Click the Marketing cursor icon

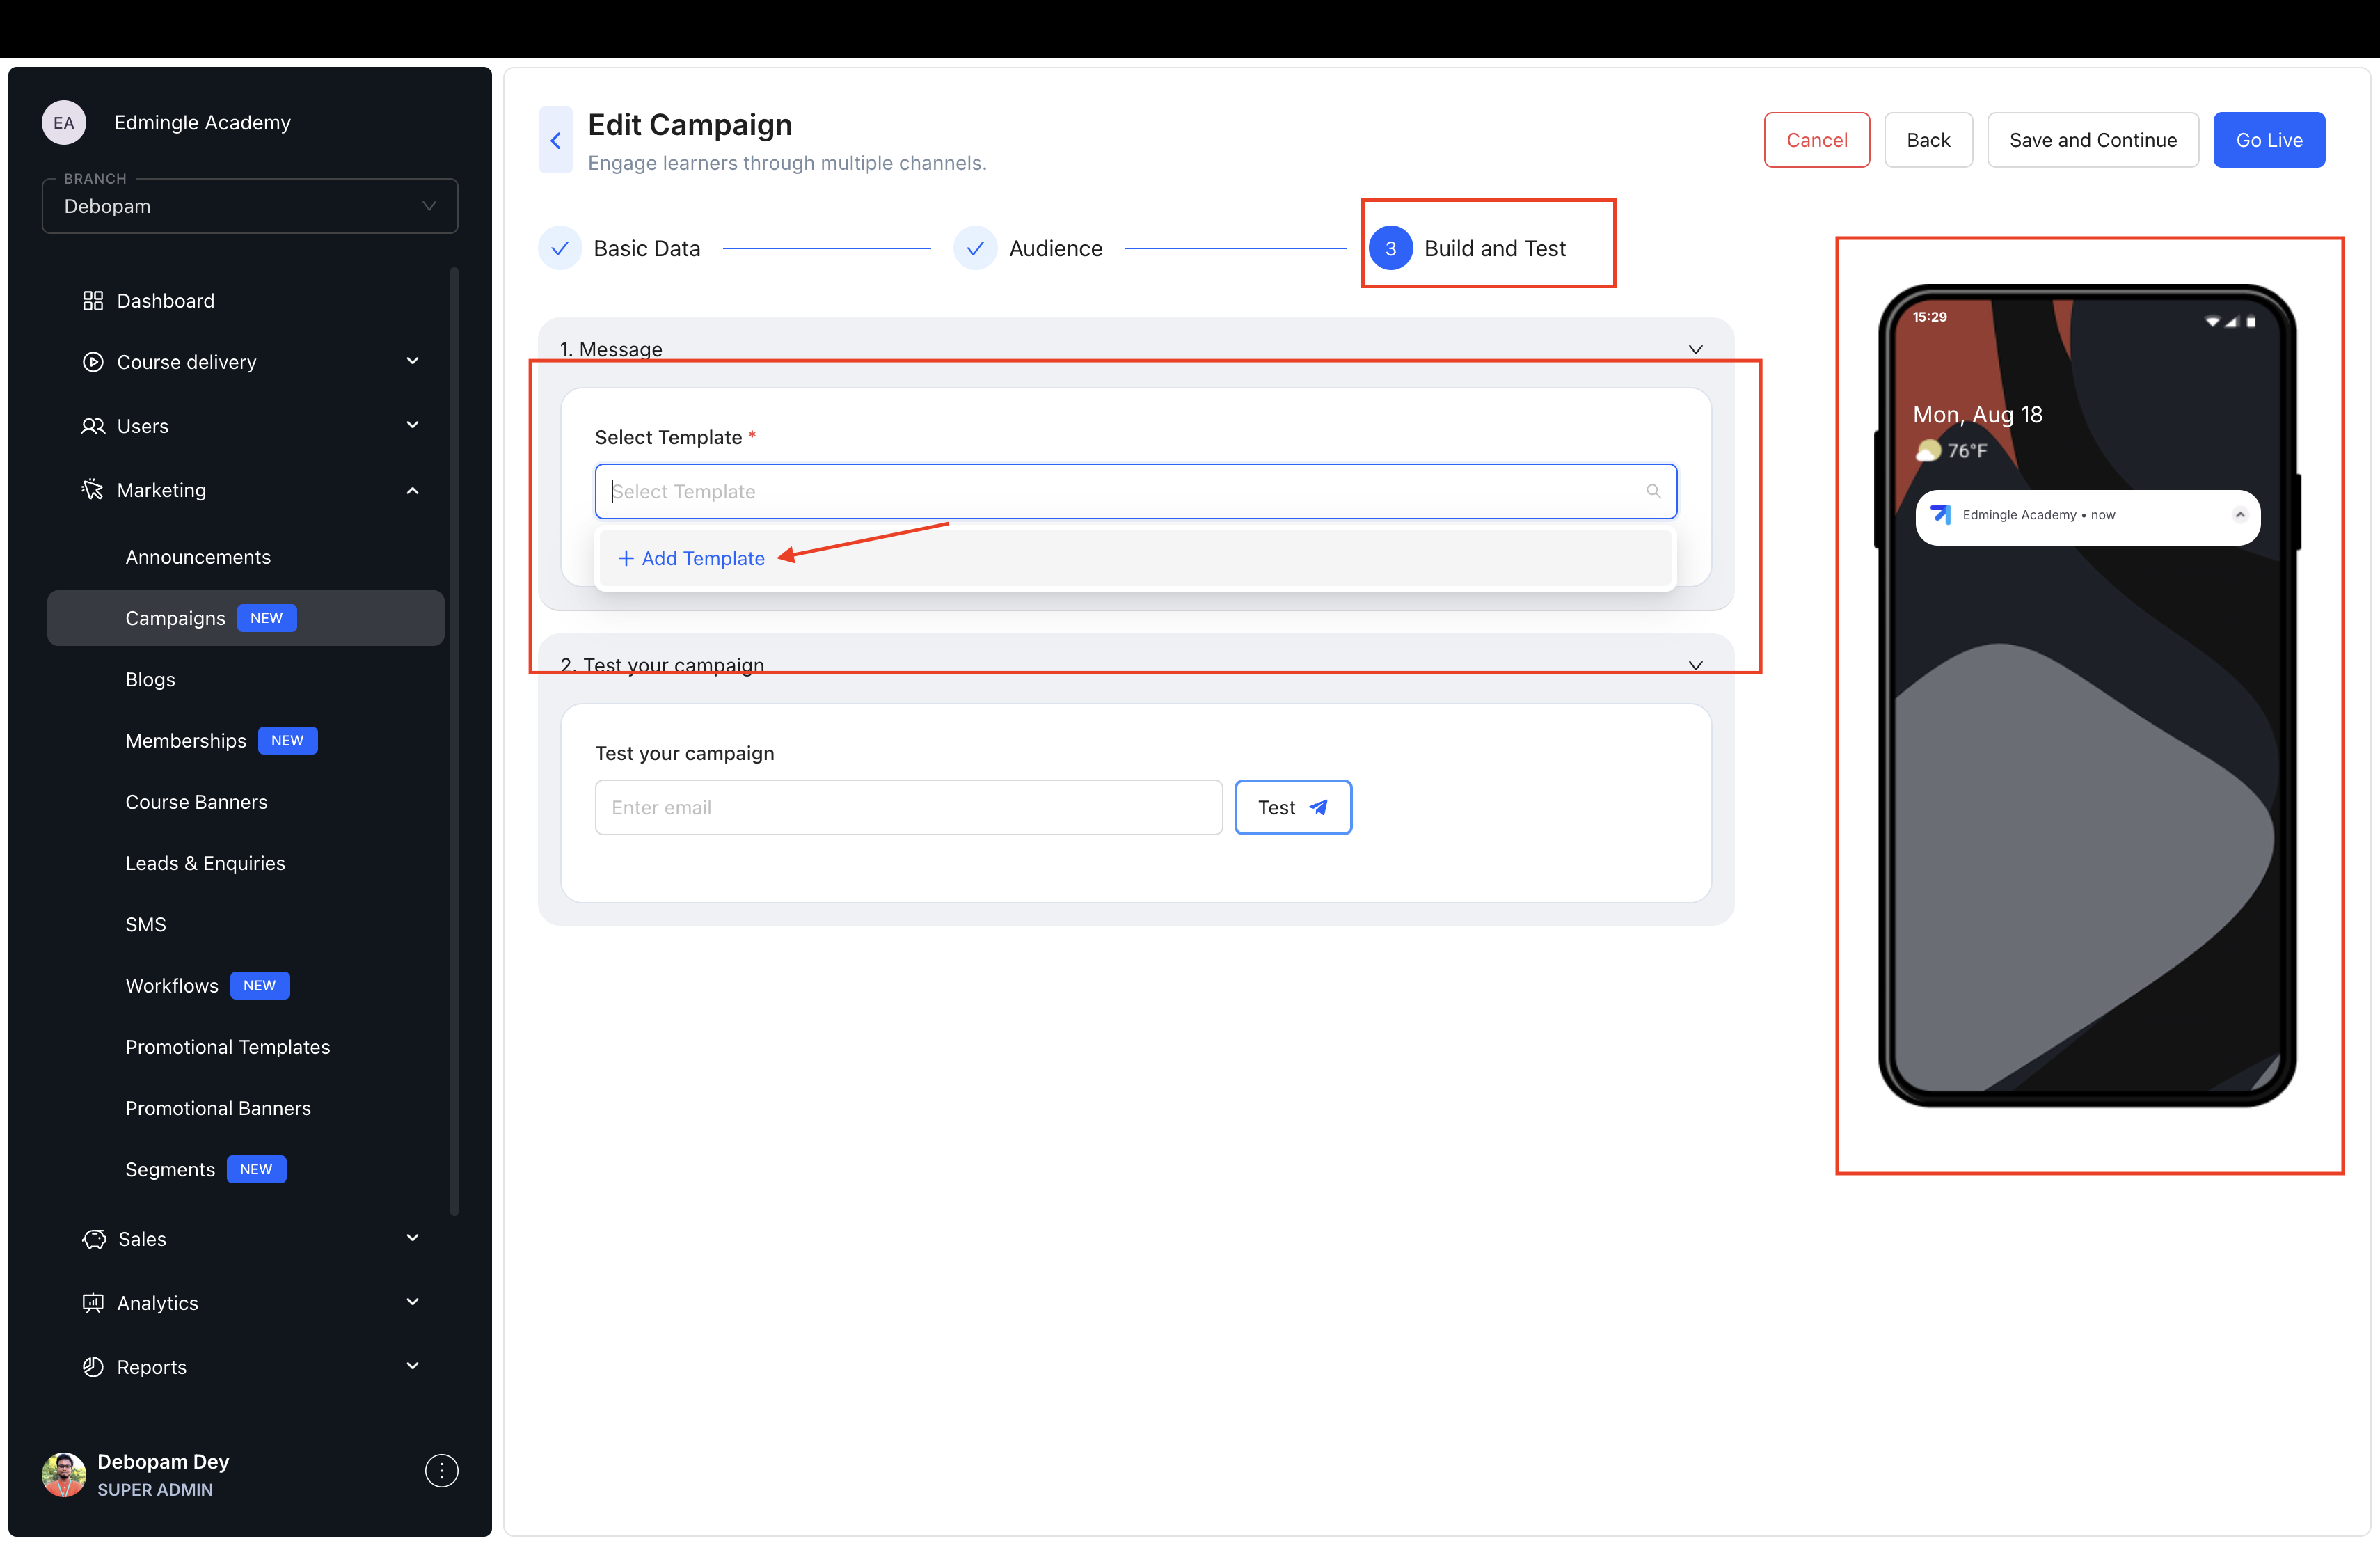pyautogui.click(x=93, y=490)
